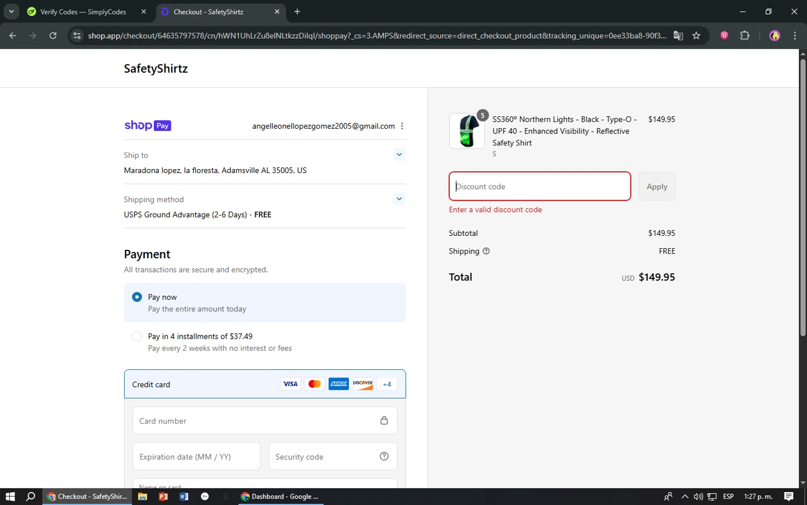
Task: Click the SafetyShirtz store name link
Action: point(155,68)
